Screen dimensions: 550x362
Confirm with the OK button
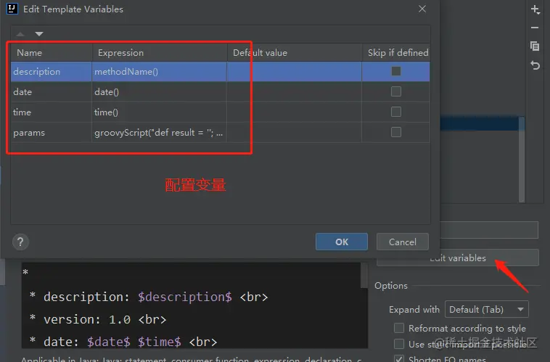click(x=342, y=242)
